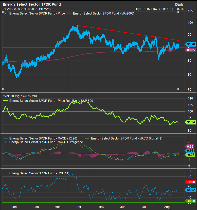Click the green Price Relative legend swatch
Viewport: 197px width, 210px height.
[5, 101]
